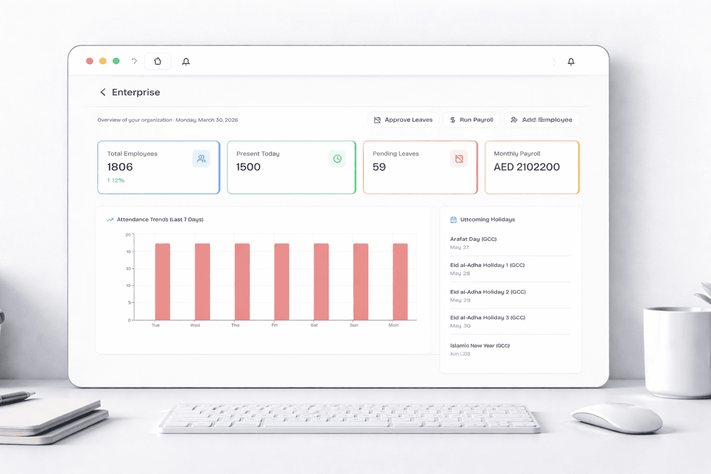Screen dimensions: 711x474
Task: Click the back chevron beside Enterprise
Action: click(x=102, y=92)
